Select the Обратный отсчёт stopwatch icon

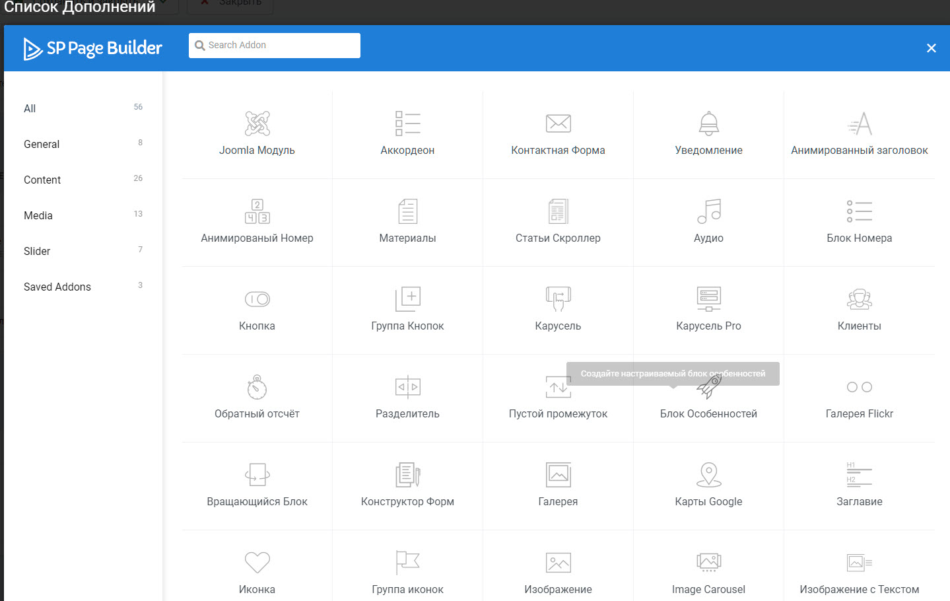point(257,386)
